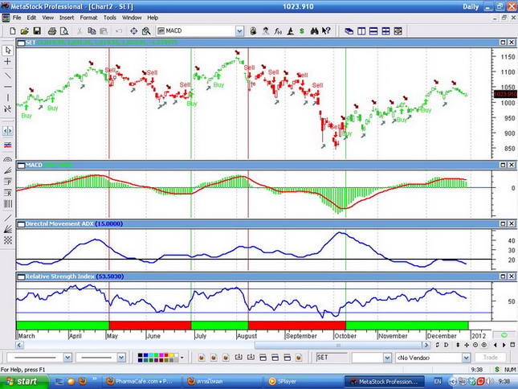Select the trendline drawing tool
Viewport: 518px width, 389px height.
8,76
